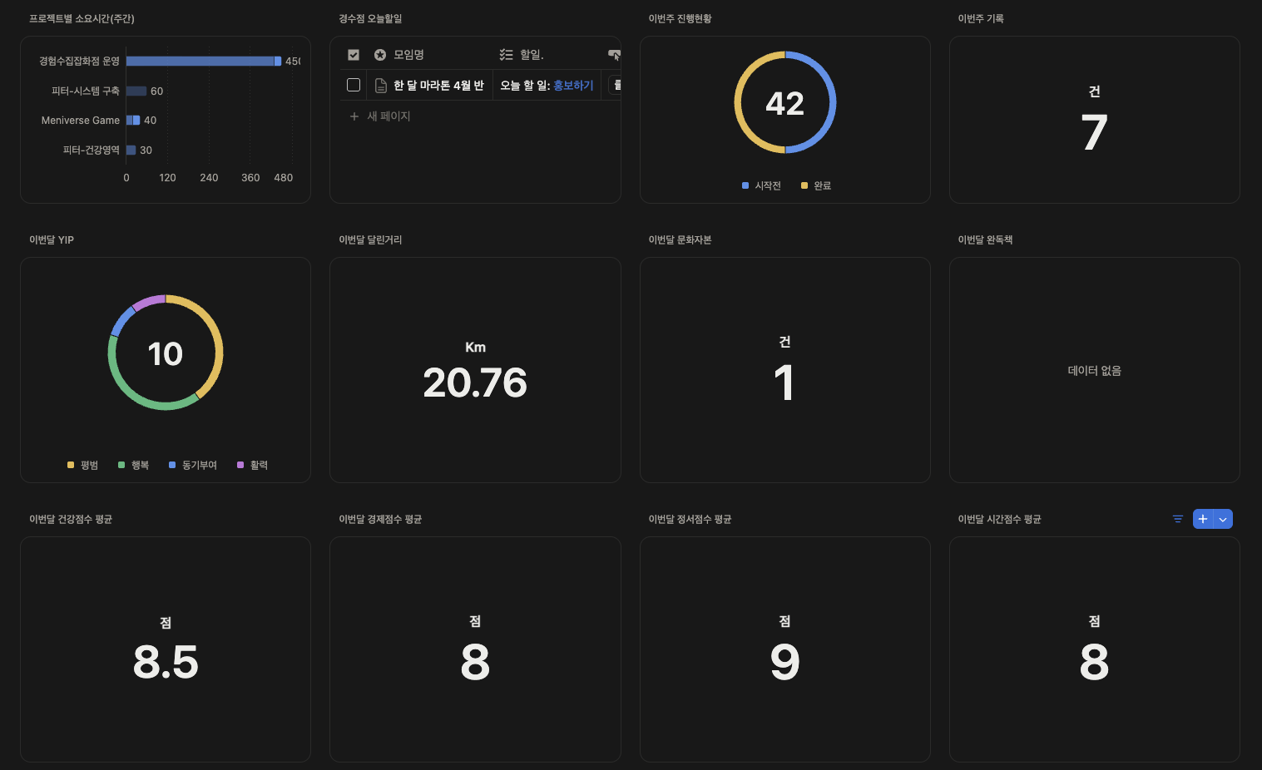
Task: Click the blue plus button to add new
Action: (1203, 519)
